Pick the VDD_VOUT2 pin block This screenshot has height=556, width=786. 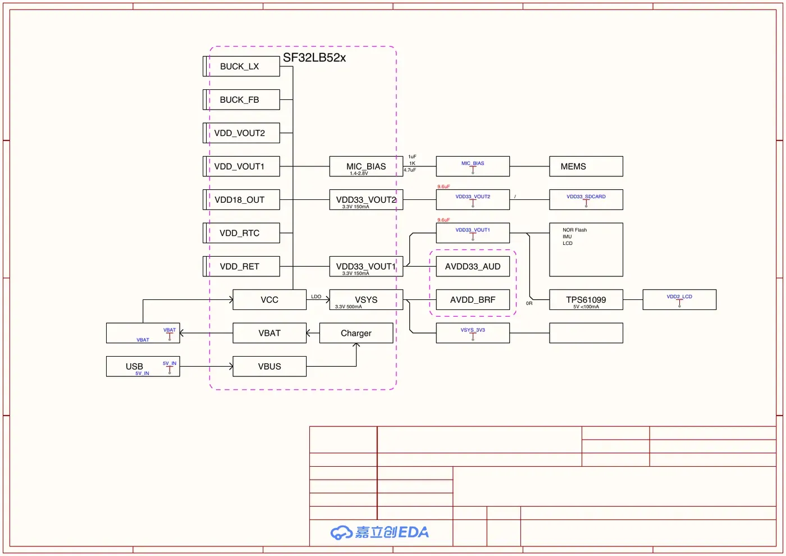[x=241, y=133]
